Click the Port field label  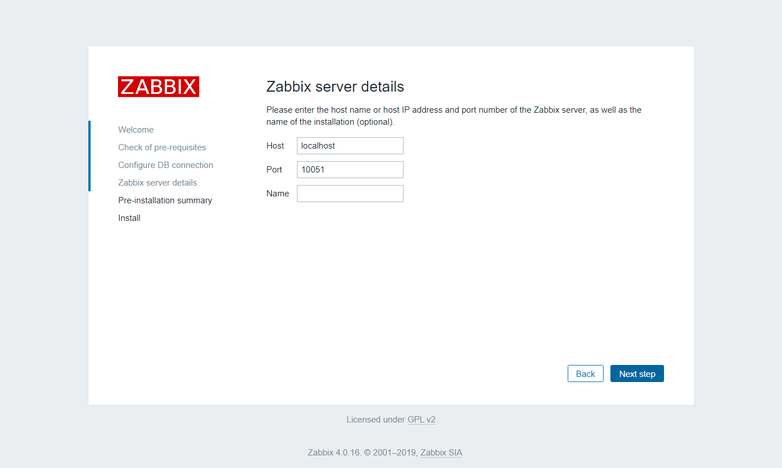coord(274,170)
